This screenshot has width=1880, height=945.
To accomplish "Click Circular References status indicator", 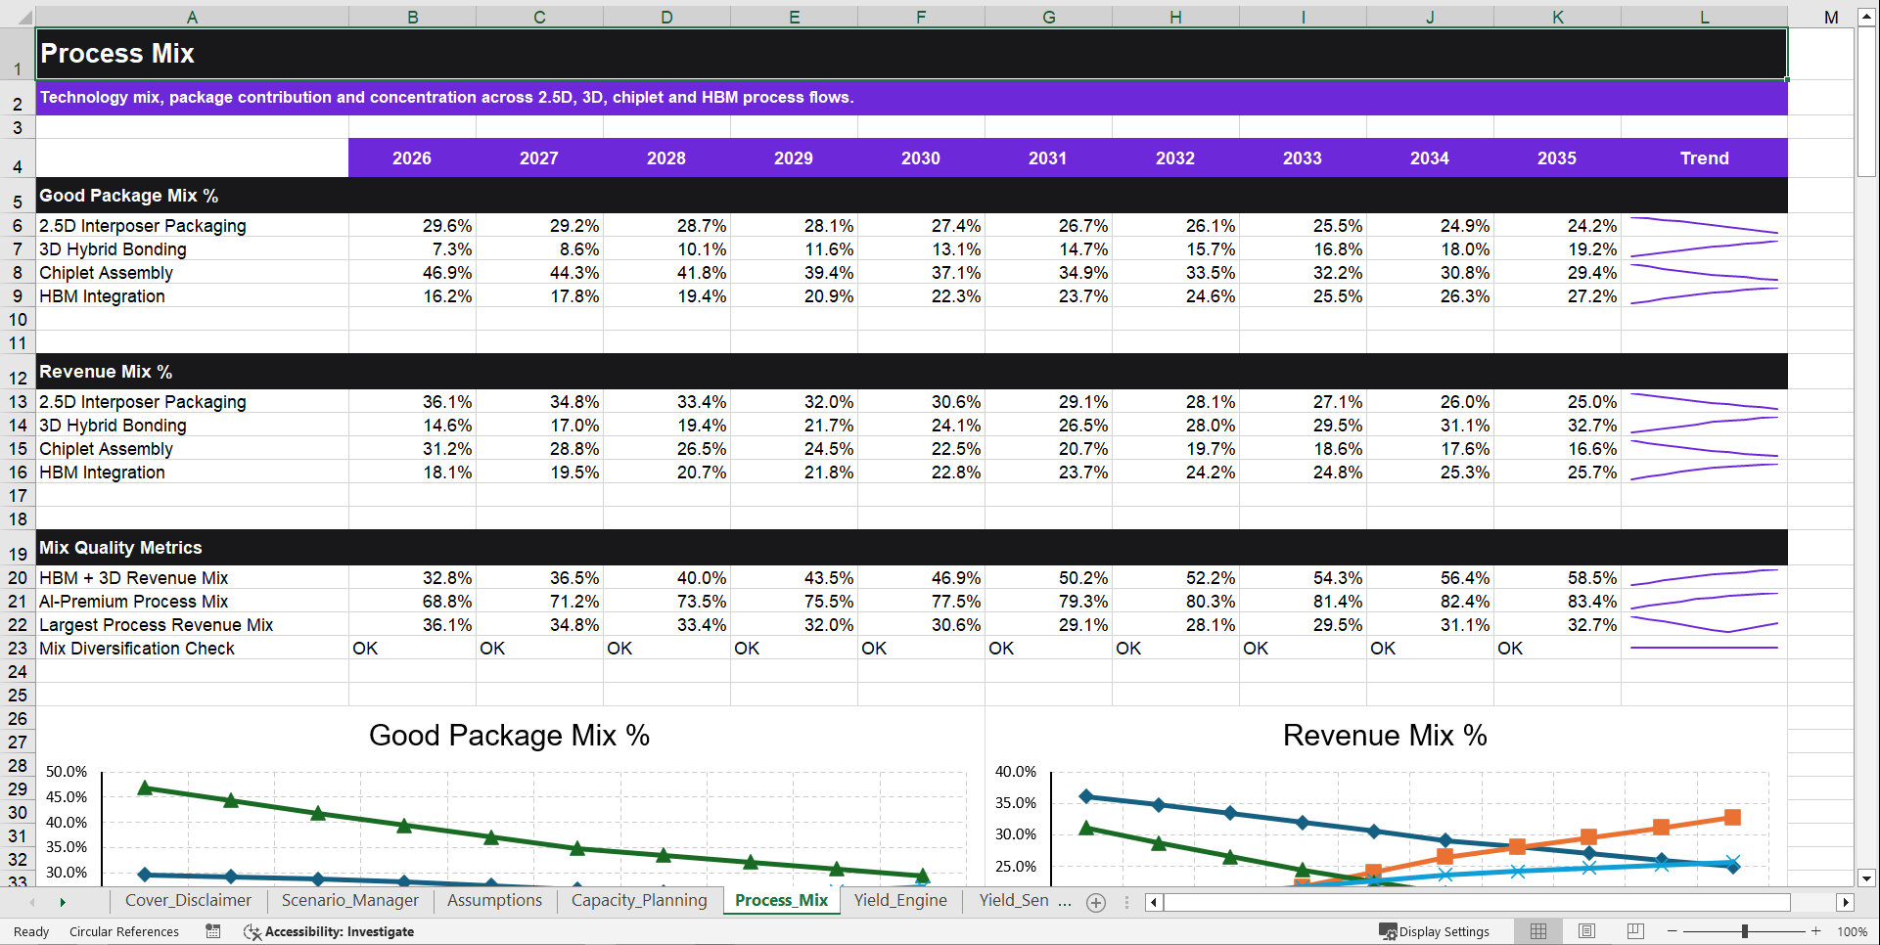I will 124,931.
